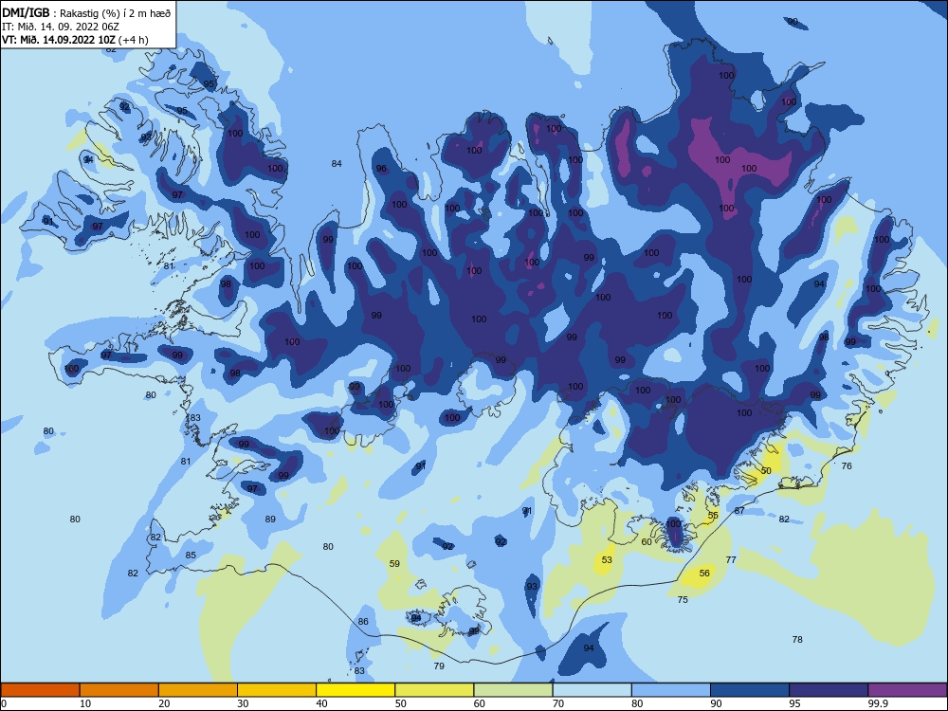Click the "77" humidity value on the map
The width and height of the screenshot is (948, 711).
pyautogui.click(x=731, y=560)
